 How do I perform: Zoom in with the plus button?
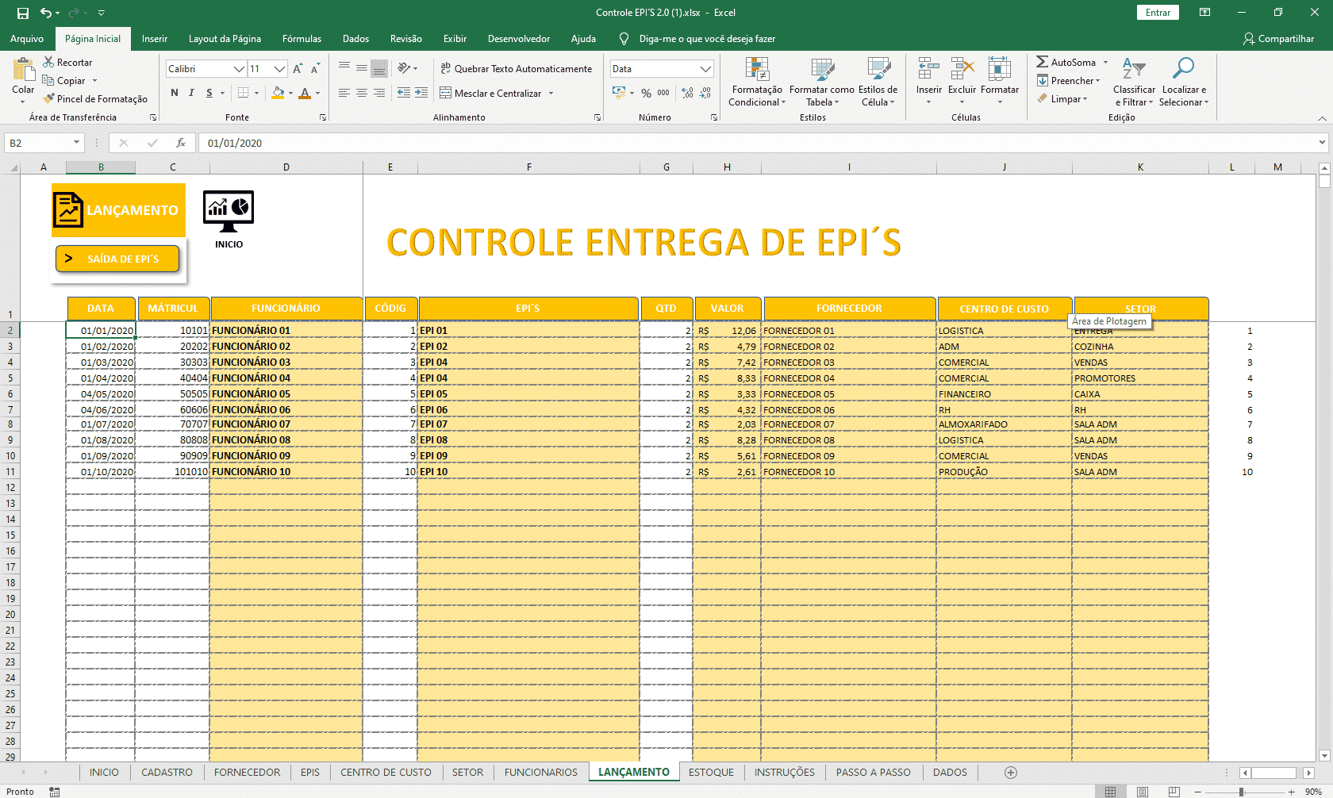tap(1291, 792)
